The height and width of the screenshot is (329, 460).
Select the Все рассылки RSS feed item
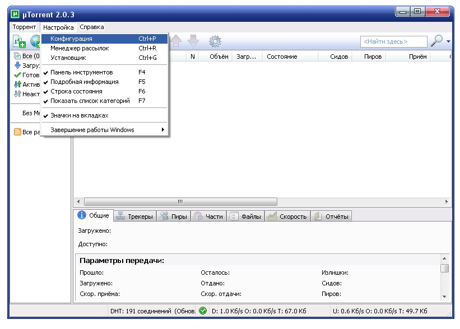pos(27,132)
